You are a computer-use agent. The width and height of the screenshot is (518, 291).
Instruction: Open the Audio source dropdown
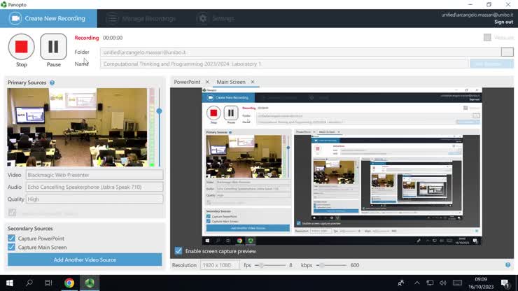(x=94, y=187)
